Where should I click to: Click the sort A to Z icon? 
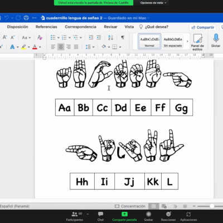pos(110,37)
